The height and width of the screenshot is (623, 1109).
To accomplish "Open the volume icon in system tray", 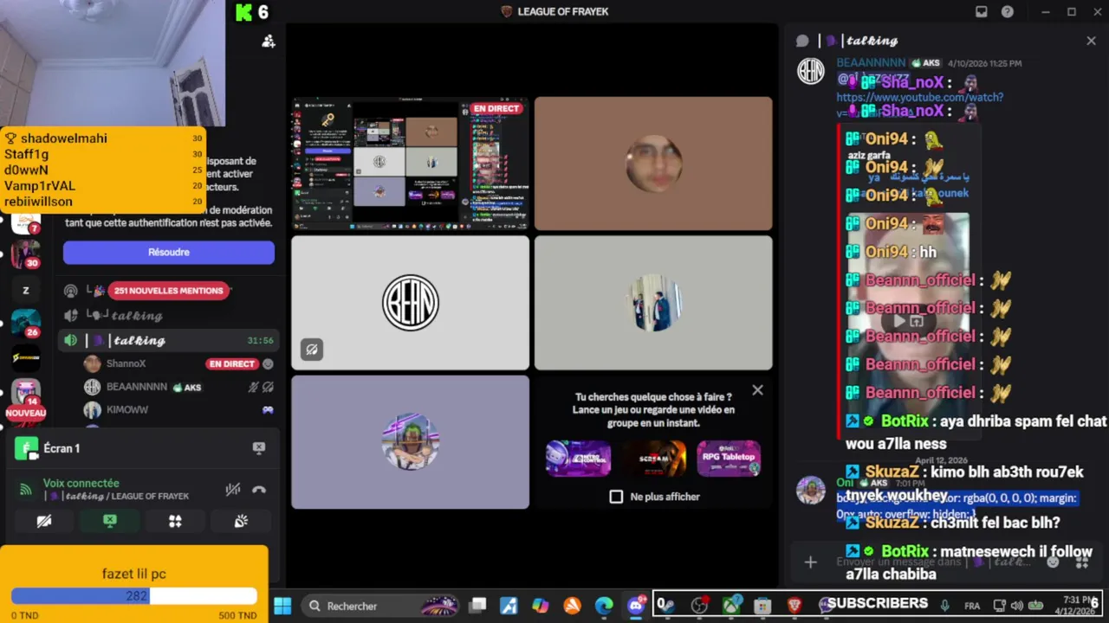I will click(1016, 606).
